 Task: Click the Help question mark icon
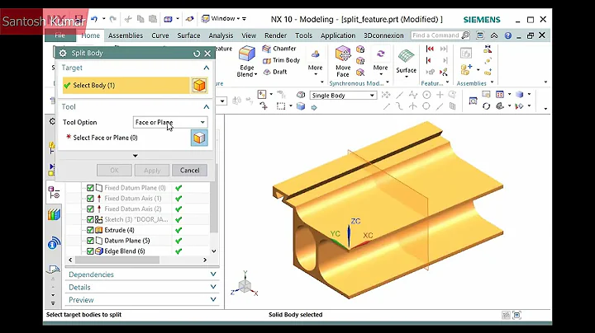[x=507, y=35]
